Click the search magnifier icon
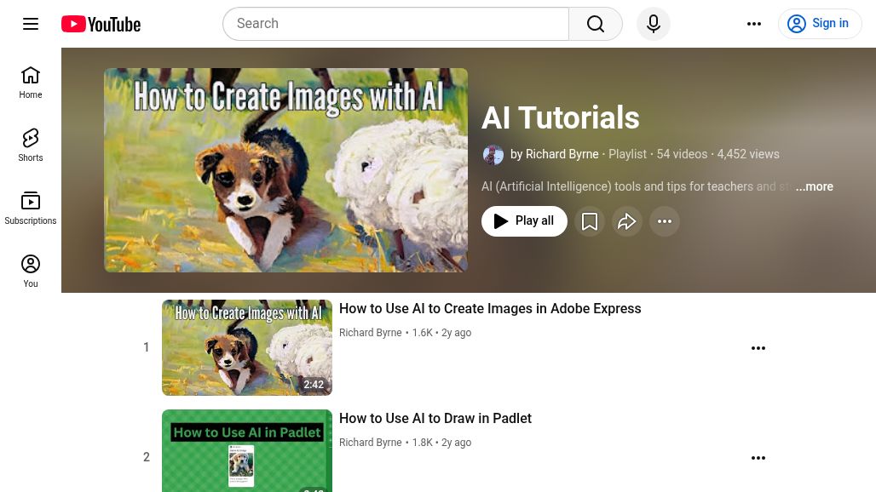876x492 pixels. click(x=595, y=23)
